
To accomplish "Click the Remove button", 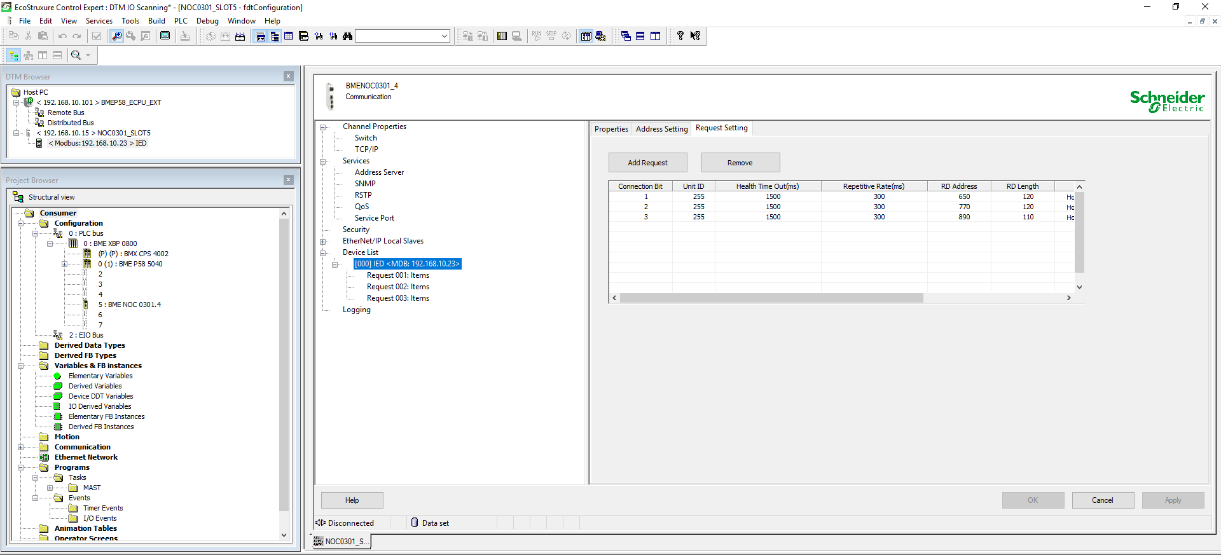I will (740, 163).
